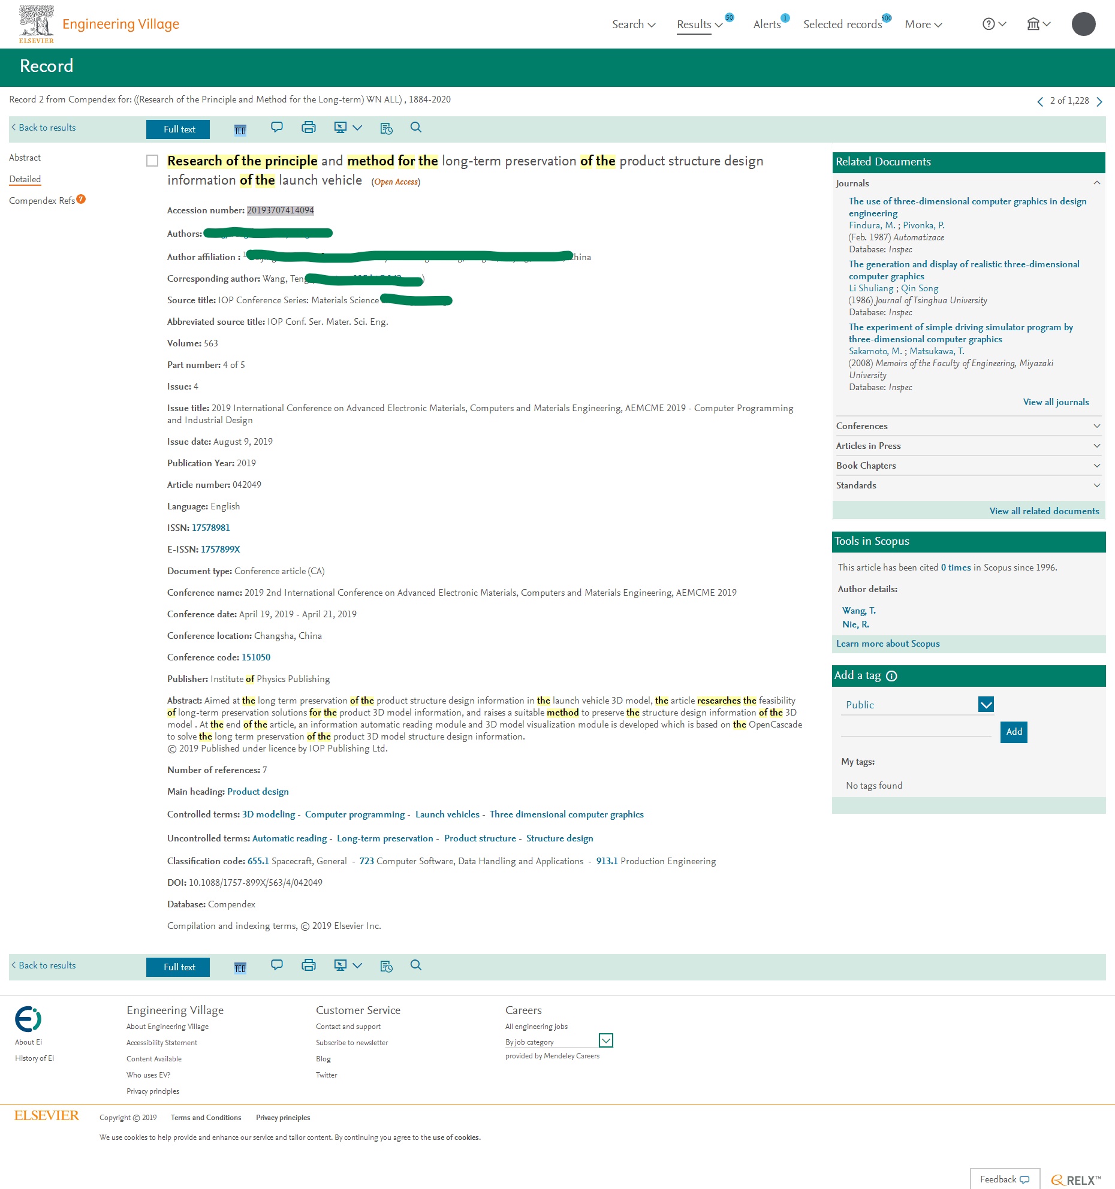The width and height of the screenshot is (1115, 1189).
Task: Click the print icon in top toolbar
Action: coord(308,128)
